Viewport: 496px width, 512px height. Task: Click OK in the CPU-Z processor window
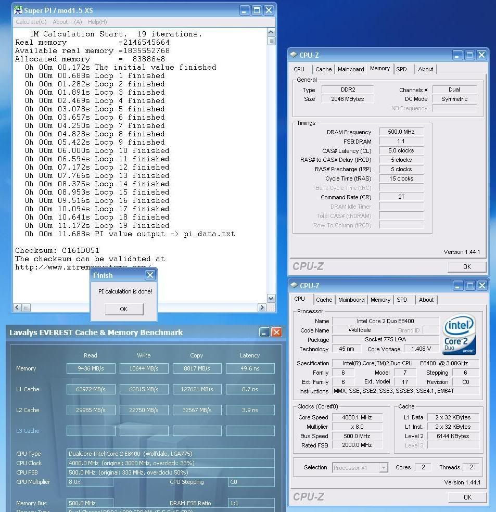(467, 497)
